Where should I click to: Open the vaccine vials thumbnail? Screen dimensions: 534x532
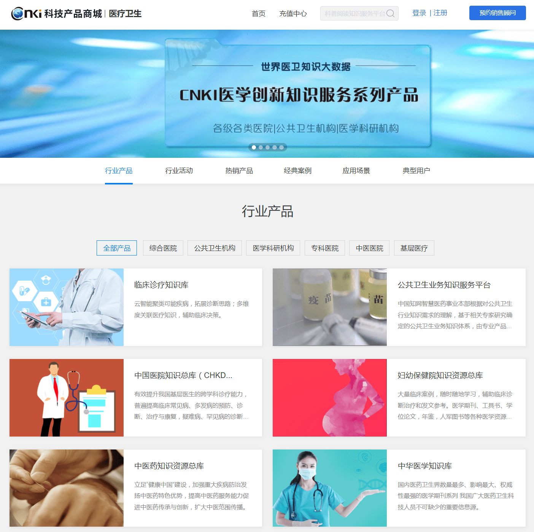(330, 307)
